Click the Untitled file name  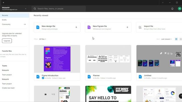pyautogui.click(x=148, y=75)
